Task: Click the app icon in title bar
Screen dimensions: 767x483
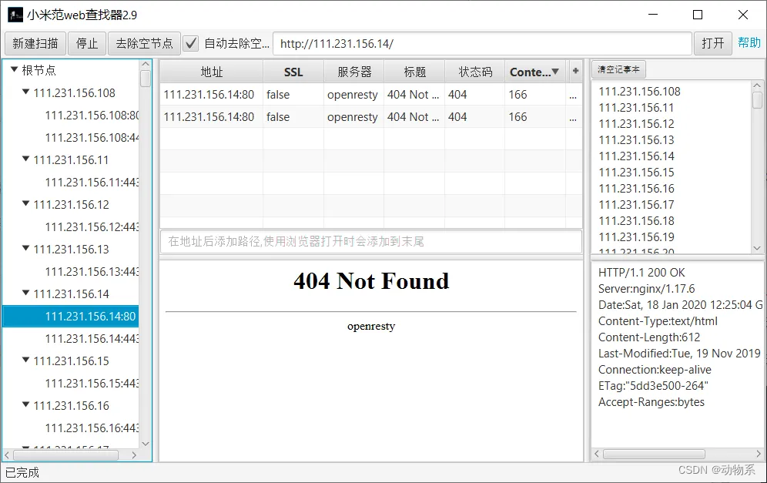Action: click(x=15, y=15)
